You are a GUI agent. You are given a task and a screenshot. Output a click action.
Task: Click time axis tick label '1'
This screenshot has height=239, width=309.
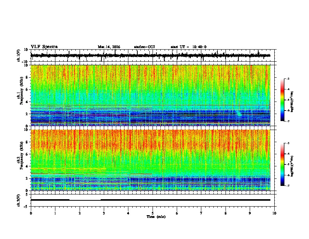55,213
